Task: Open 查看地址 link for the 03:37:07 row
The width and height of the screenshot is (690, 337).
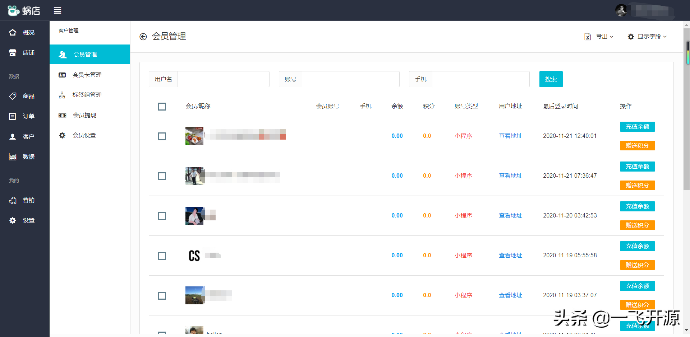Action: [510, 295]
